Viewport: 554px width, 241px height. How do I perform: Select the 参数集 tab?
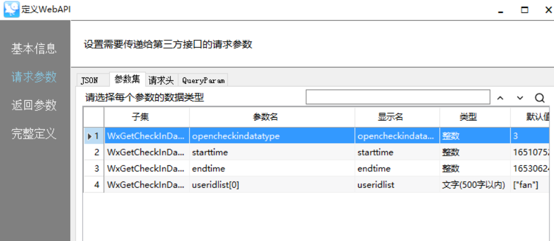127,80
